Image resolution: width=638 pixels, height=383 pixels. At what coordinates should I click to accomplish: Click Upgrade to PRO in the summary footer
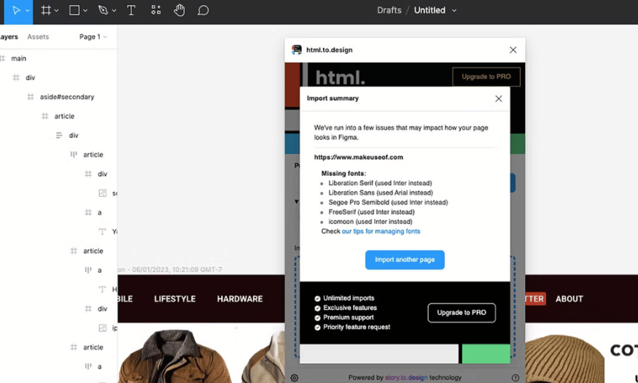point(461,313)
